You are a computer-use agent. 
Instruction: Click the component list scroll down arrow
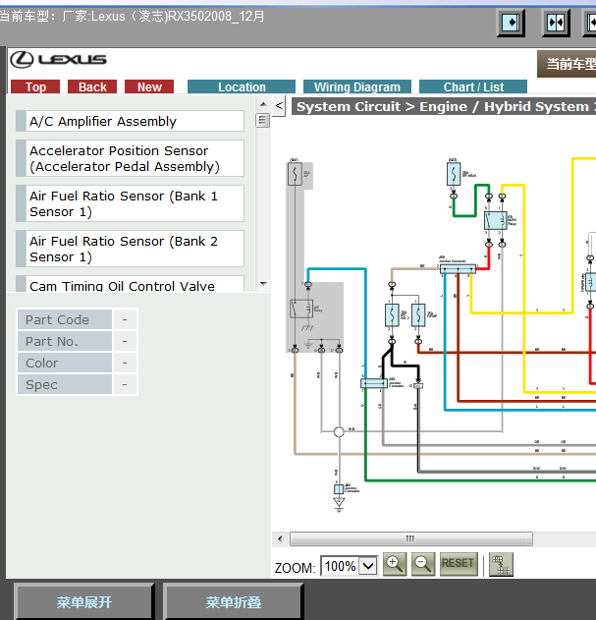pos(263,284)
